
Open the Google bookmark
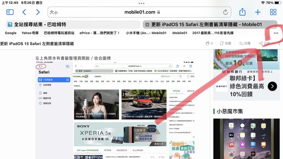point(11,33)
